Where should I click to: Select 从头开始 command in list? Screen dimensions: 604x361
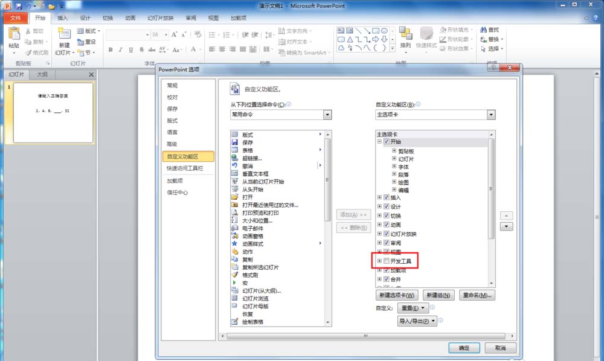pos(252,190)
